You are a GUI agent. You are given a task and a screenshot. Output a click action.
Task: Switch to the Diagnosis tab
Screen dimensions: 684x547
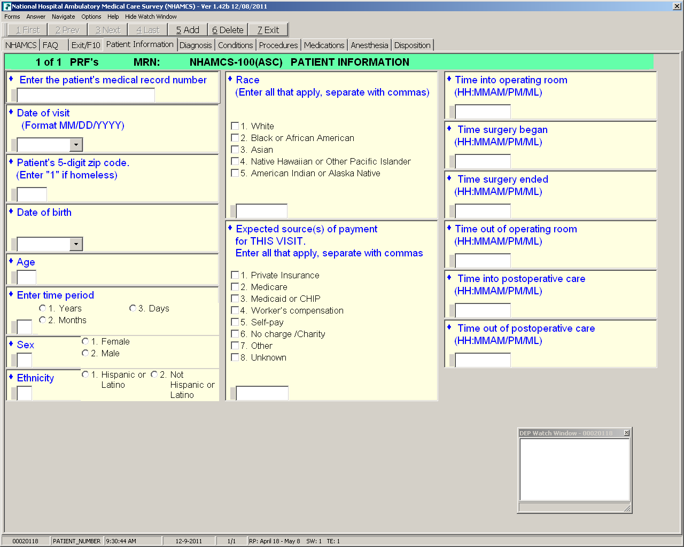point(196,45)
